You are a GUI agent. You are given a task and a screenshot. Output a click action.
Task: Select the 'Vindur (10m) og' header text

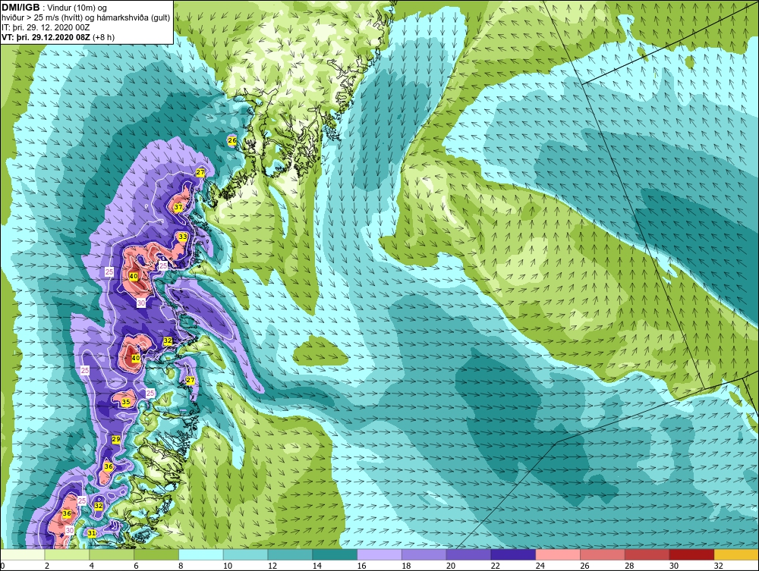(x=77, y=8)
